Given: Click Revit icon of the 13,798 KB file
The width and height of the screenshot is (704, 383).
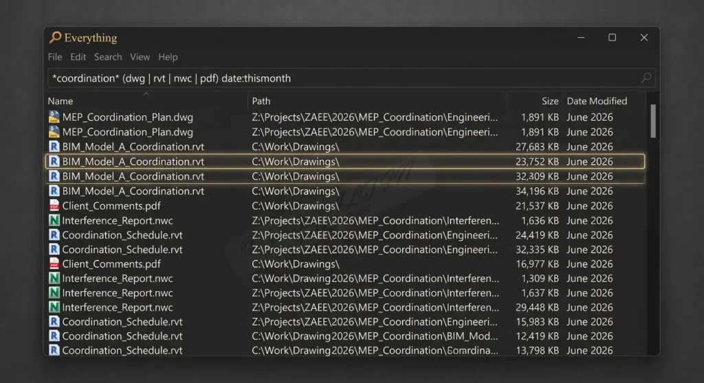Looking at the screenshot, I should [54, 350].
